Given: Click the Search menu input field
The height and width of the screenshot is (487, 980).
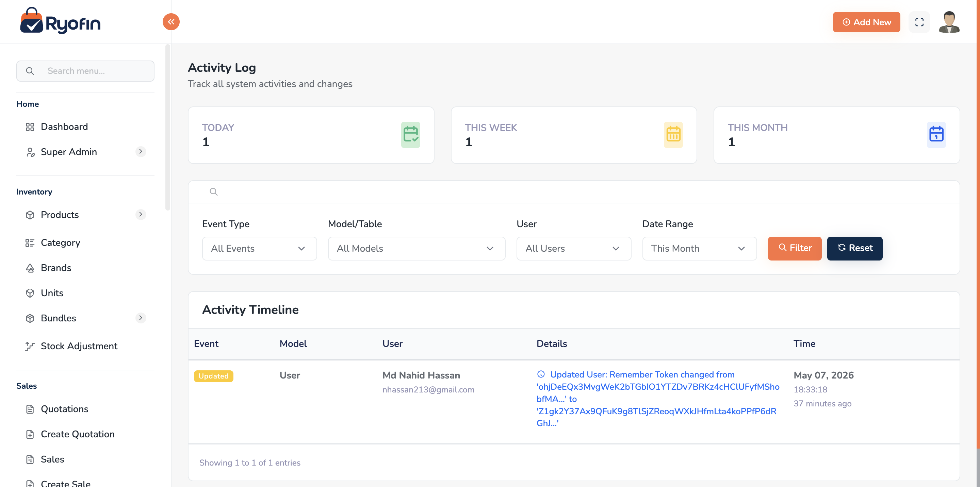Looking at the screenshot, I should tap(85, 71).
